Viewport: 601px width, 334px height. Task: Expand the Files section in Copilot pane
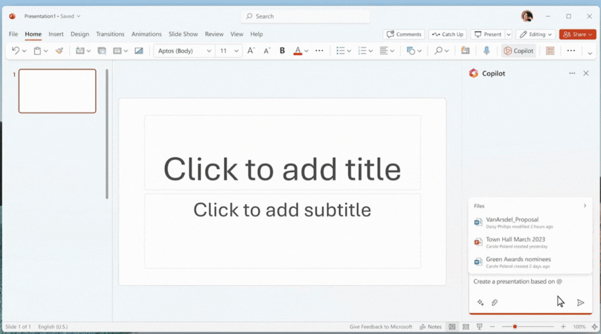(584, 206)
